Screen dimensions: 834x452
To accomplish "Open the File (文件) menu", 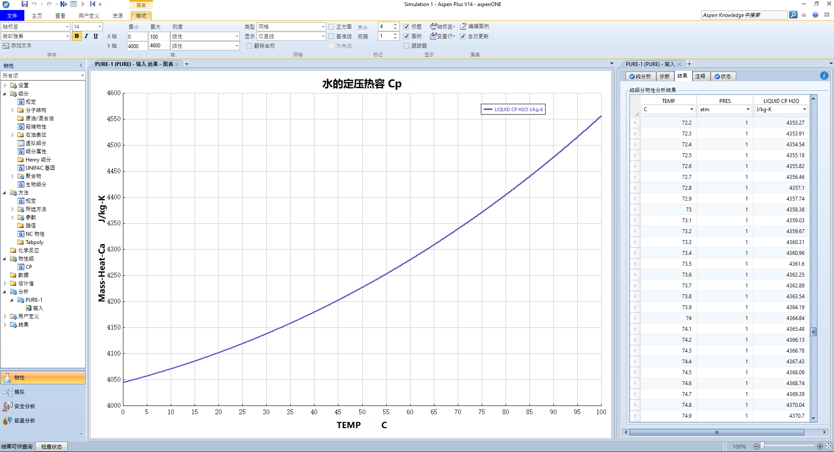I will coord(12,16).
